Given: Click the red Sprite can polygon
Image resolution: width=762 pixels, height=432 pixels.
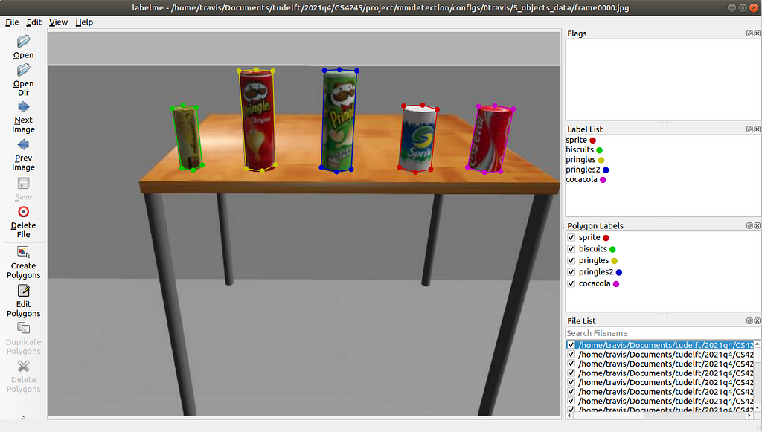Looking at the screenshot, I should pos(418,138).
